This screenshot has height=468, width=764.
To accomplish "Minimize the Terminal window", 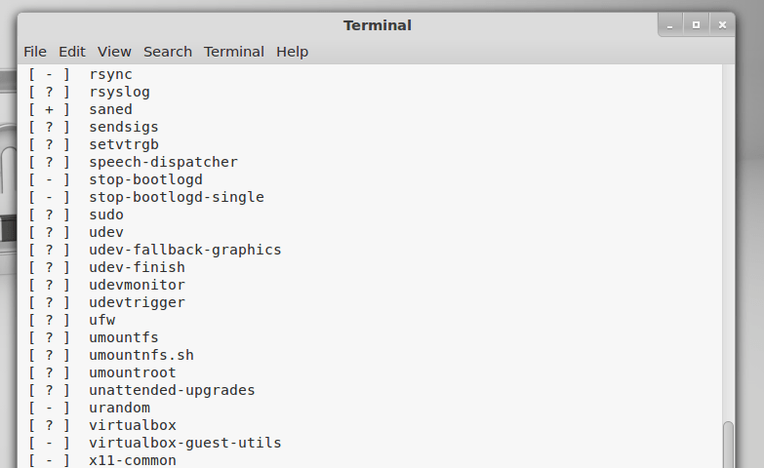I will tap(671, 24).
